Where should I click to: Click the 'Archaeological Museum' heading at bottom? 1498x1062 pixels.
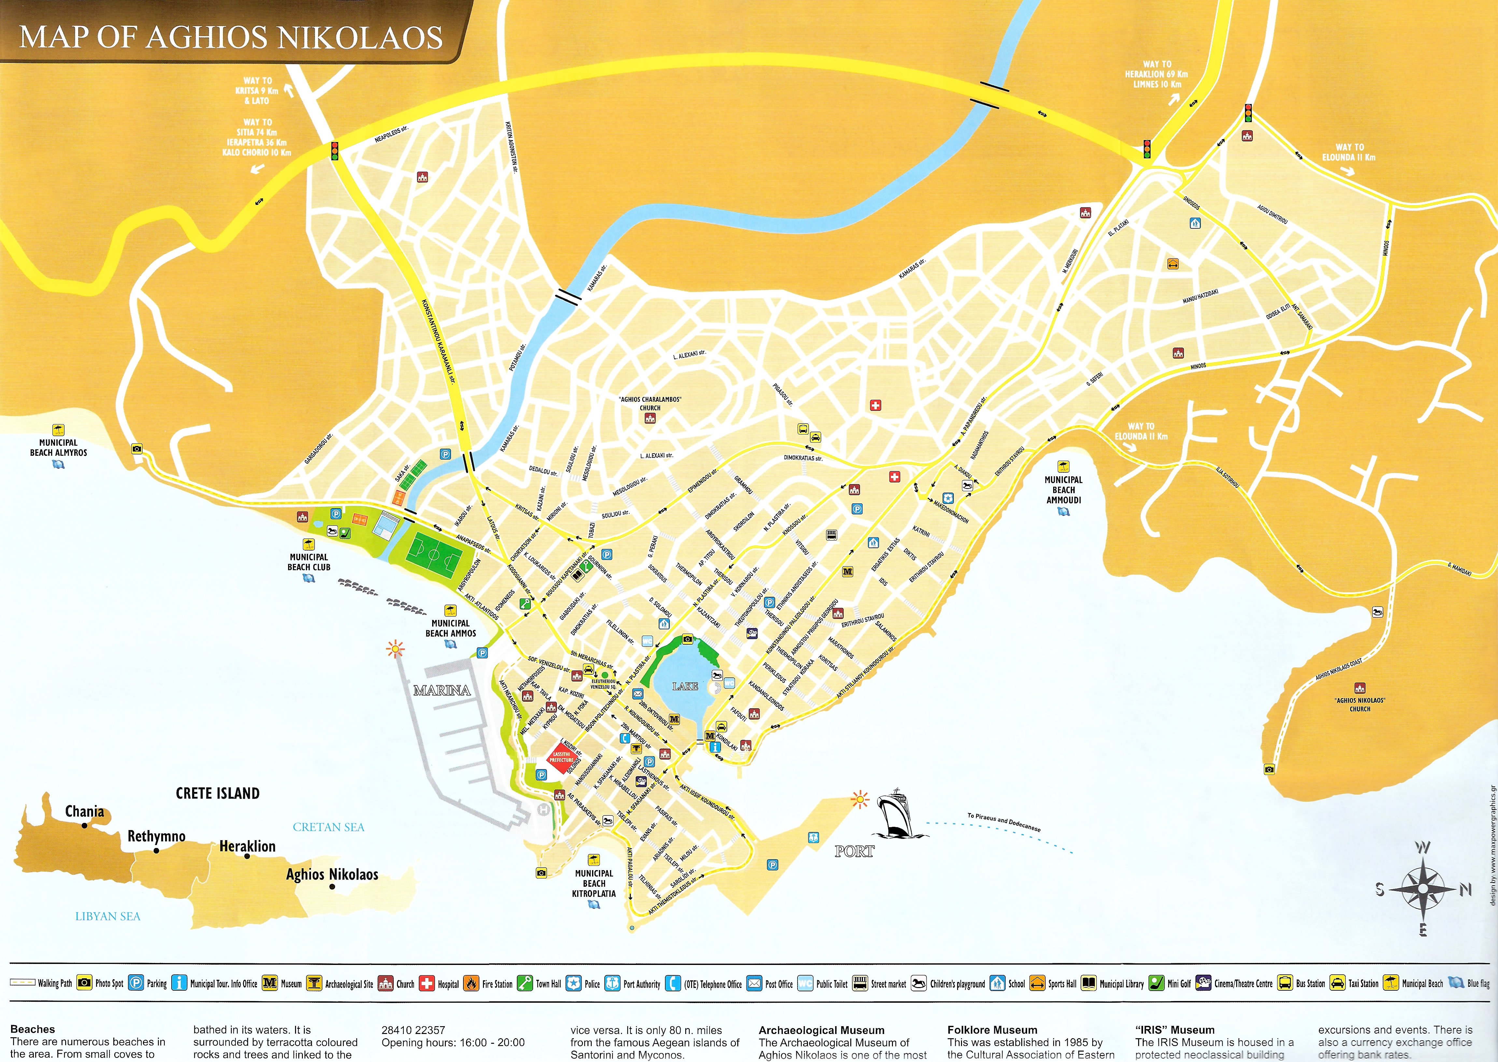point(822,1031)
